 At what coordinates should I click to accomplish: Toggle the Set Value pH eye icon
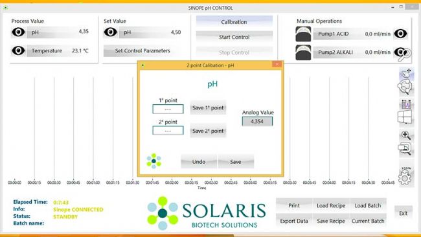click(111, 32)
